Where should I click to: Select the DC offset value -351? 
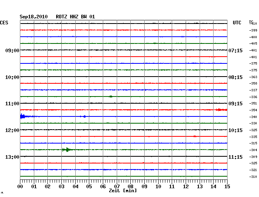(253, 103)
